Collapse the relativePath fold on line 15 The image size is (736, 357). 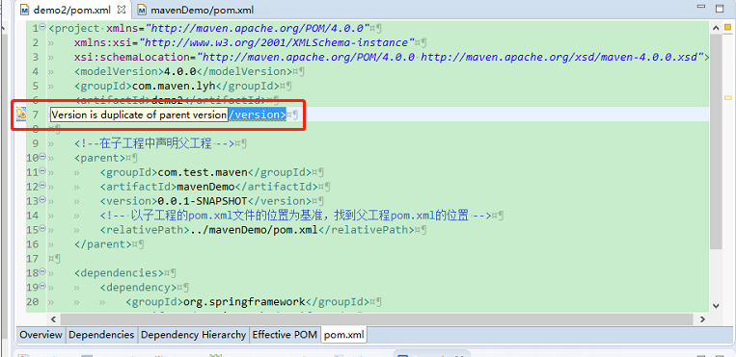click(x=42, y=229)
